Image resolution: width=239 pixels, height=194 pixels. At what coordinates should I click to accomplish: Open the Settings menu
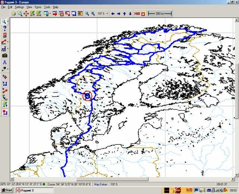pyautogui.click(x=19, y=7)
